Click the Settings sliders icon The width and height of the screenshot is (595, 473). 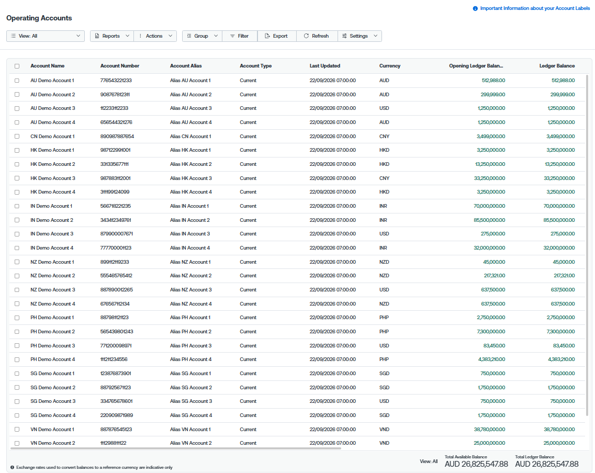pos(344,36)
